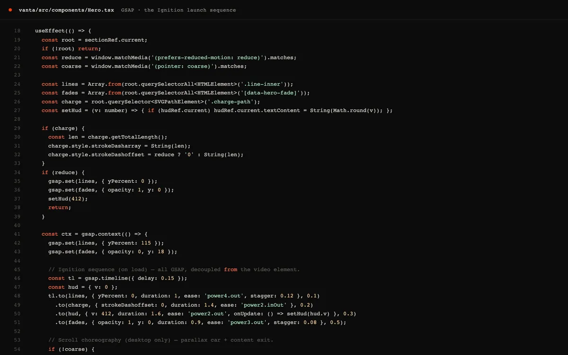Viewport: 568px width, 355px height.
Task: Click the ".to(charge, ..." strokeDashoffset tween line
Action: tap(184, 305)
